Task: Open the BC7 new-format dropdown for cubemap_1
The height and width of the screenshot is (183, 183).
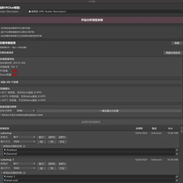Action: pos(24,164)
